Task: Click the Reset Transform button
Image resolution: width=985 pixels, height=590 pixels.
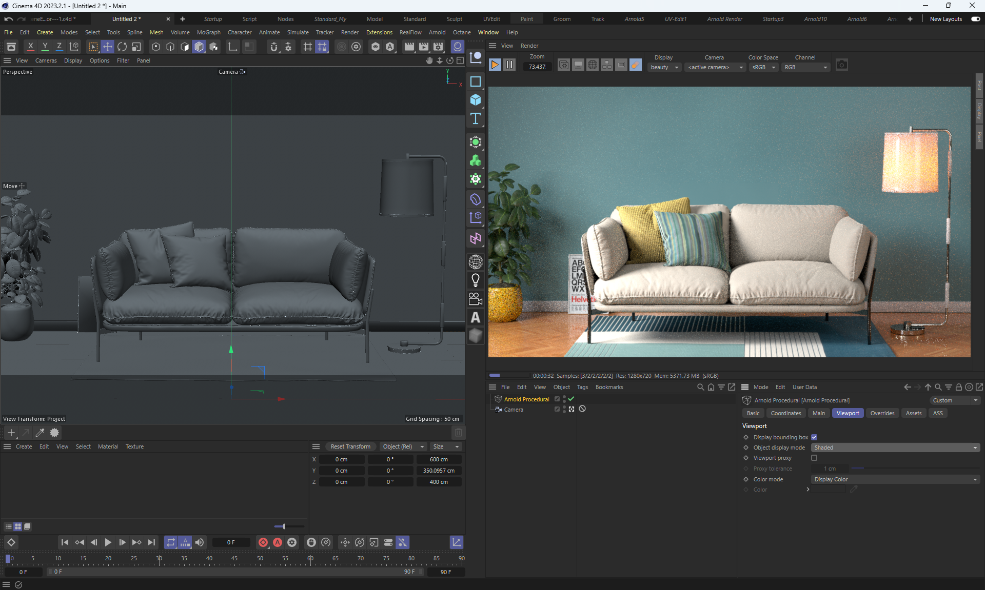Action: [x=350, y=446]
